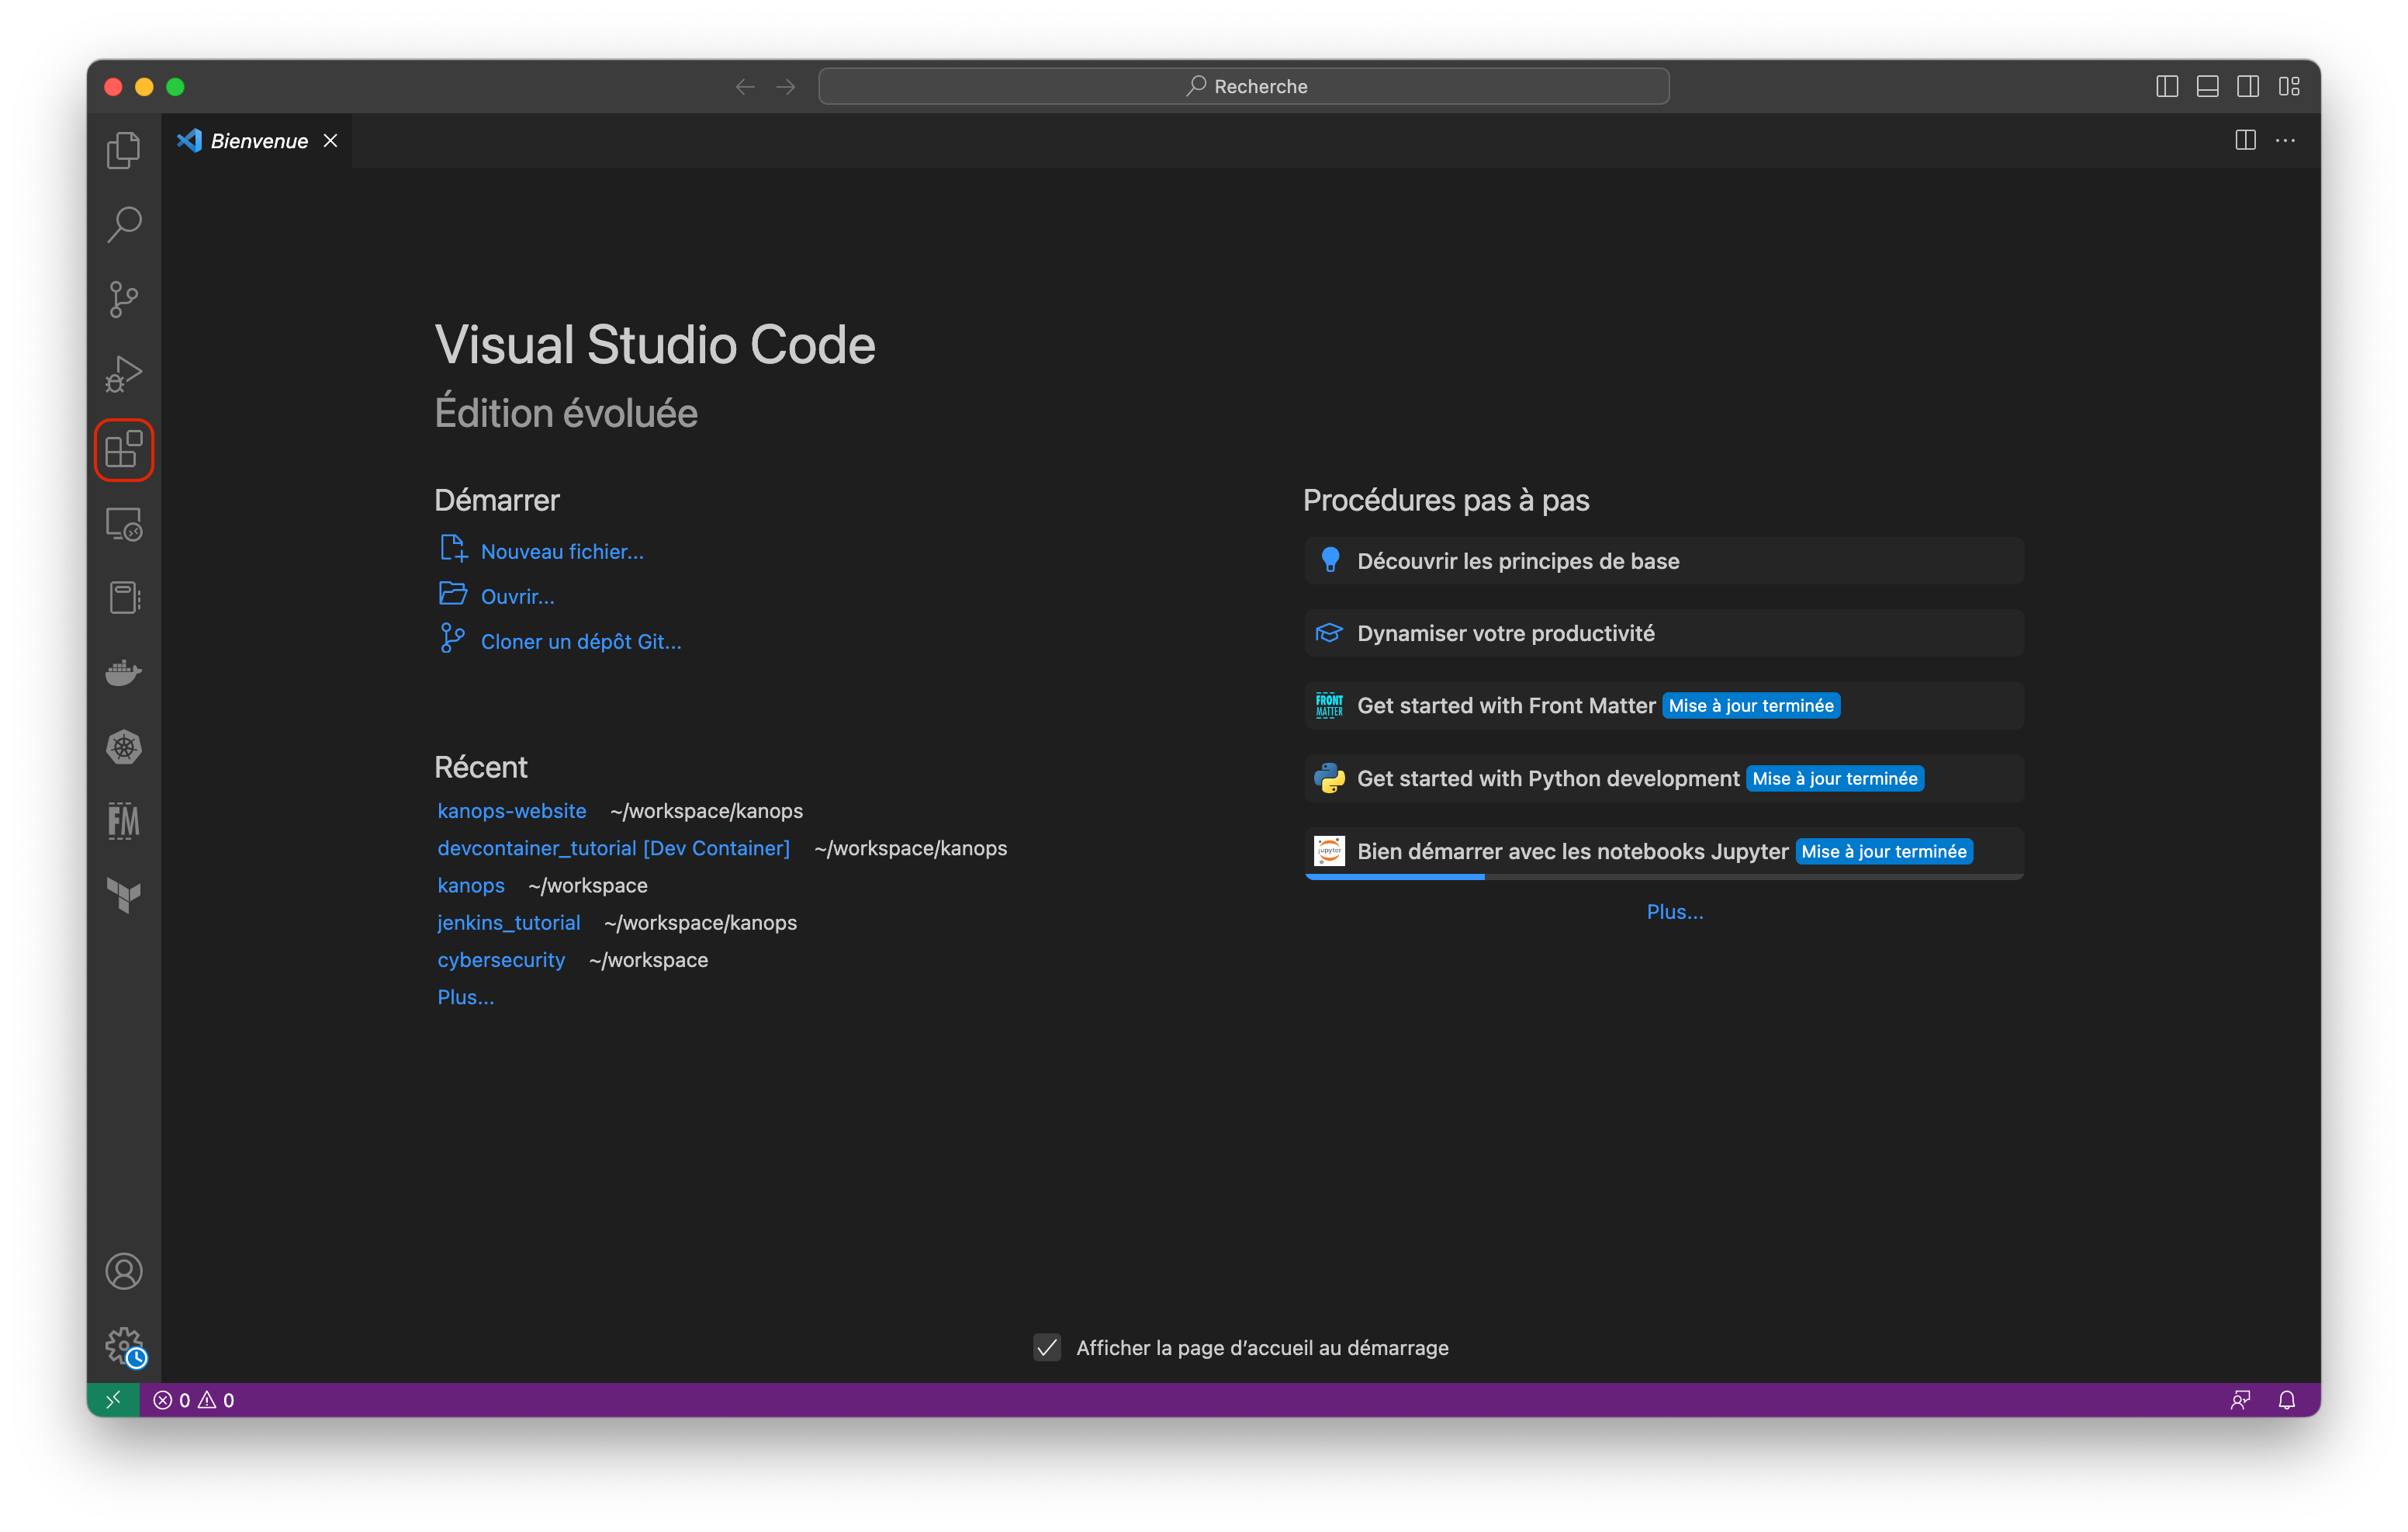Open the Source Control view
Viewport: 2408px width, 1532px height.
123,300
